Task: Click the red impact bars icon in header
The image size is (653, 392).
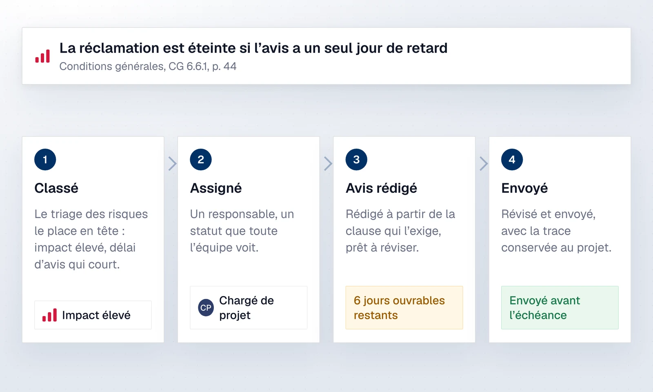Action: [42, 56]
